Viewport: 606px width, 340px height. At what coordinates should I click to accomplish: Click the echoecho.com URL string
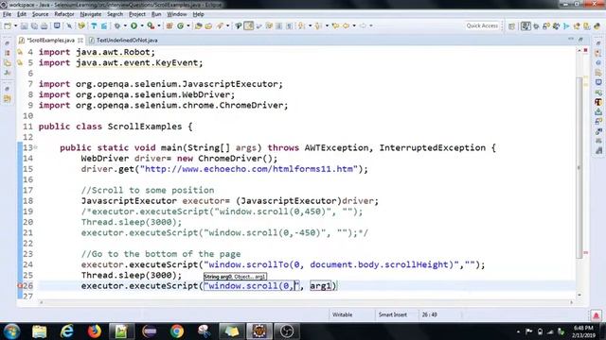click(248, 169)
